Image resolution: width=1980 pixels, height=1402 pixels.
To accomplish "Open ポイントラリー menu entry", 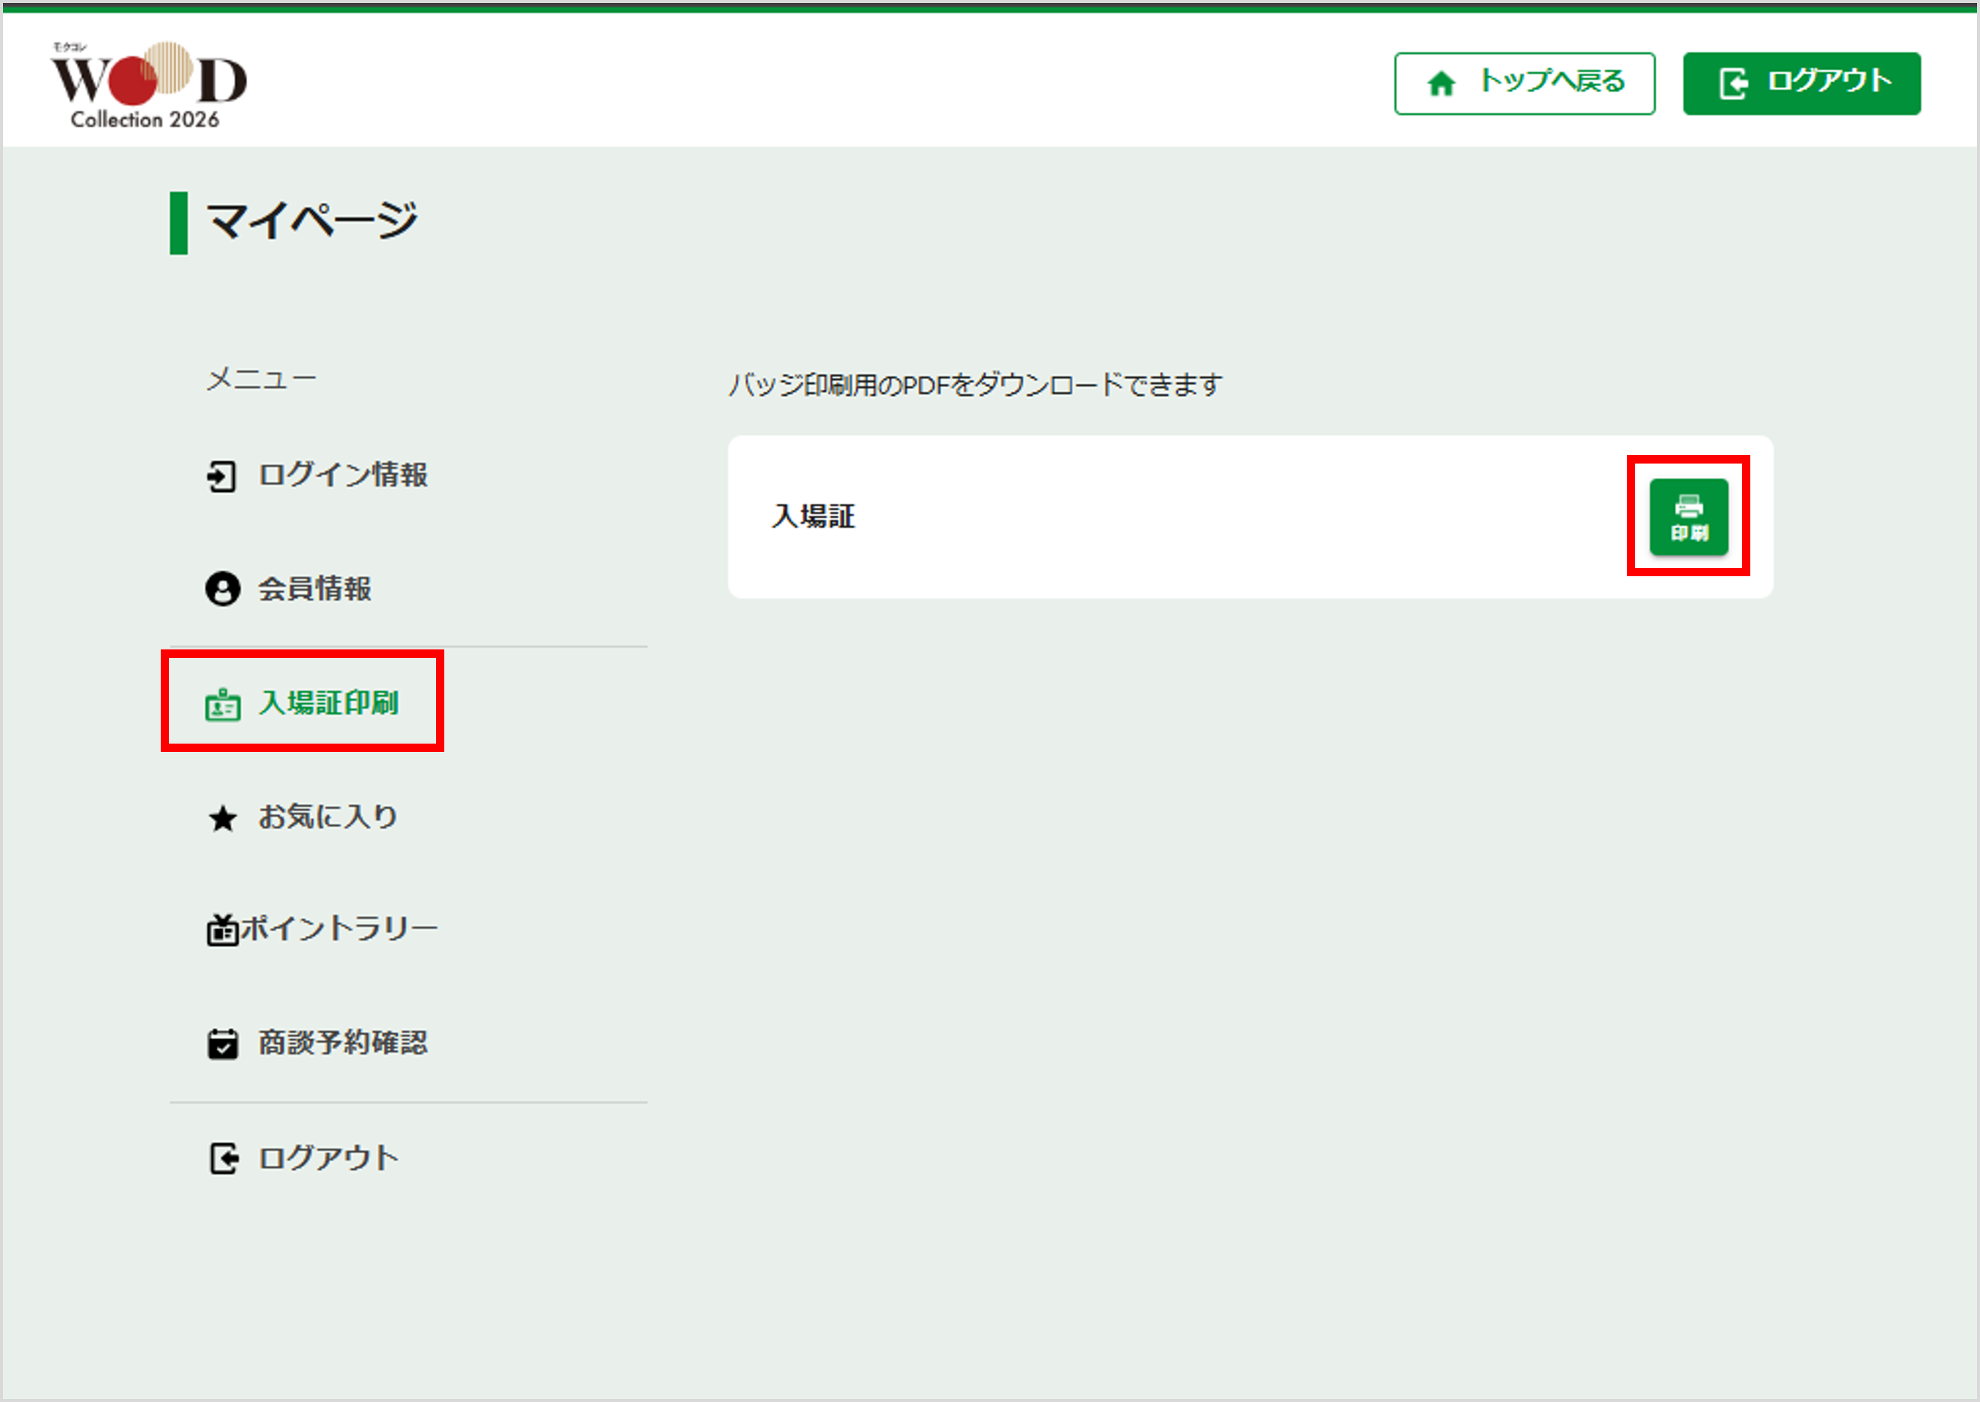I will 339,929.
